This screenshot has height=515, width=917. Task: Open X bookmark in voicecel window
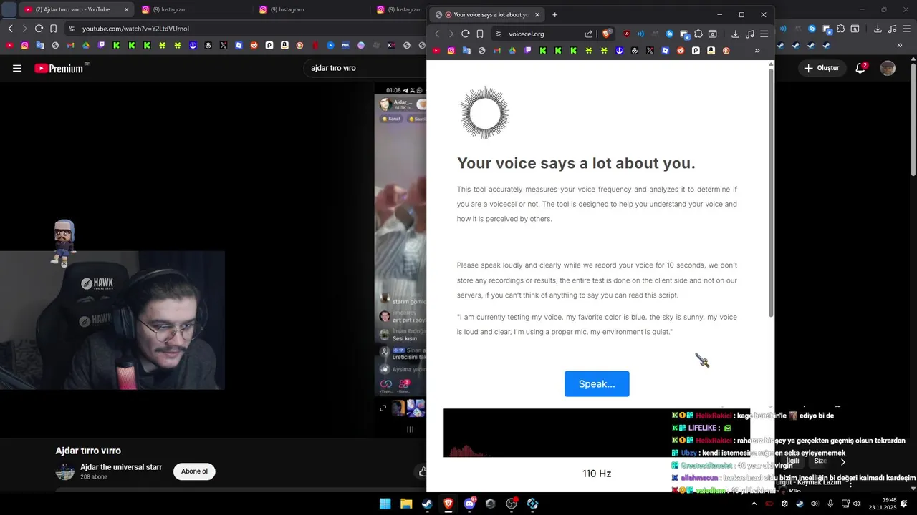(x=650, y=51)
